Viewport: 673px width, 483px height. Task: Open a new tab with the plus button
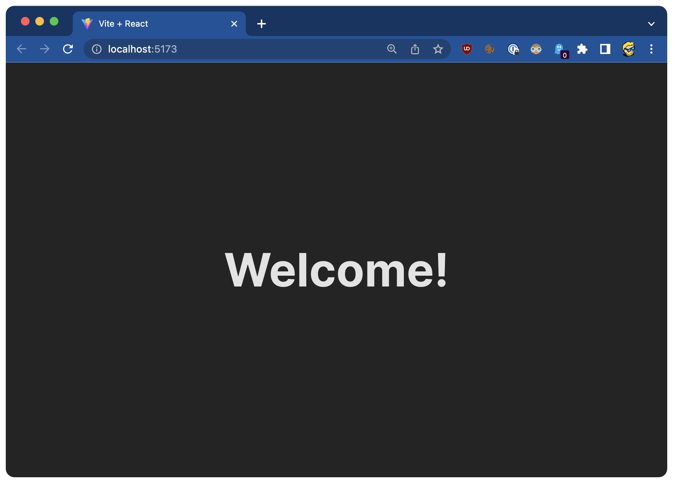(262, 24)
